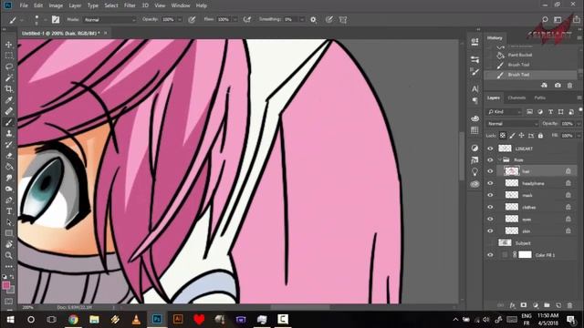The height and width of the screenshot is (328, 584).
Task: Open Flow value dropdown arrow
Action: tap(235, 20)
